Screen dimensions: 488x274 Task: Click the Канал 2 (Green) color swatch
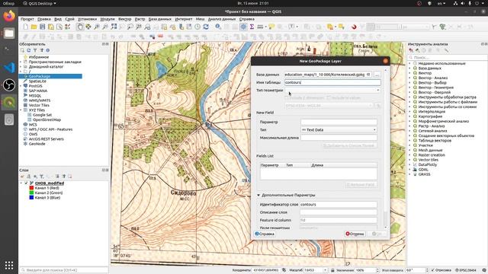coord(31,193)
